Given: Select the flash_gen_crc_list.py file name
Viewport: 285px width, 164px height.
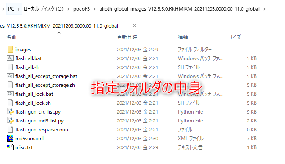Looking at the screenshot, I should click(x=38, y=112).
